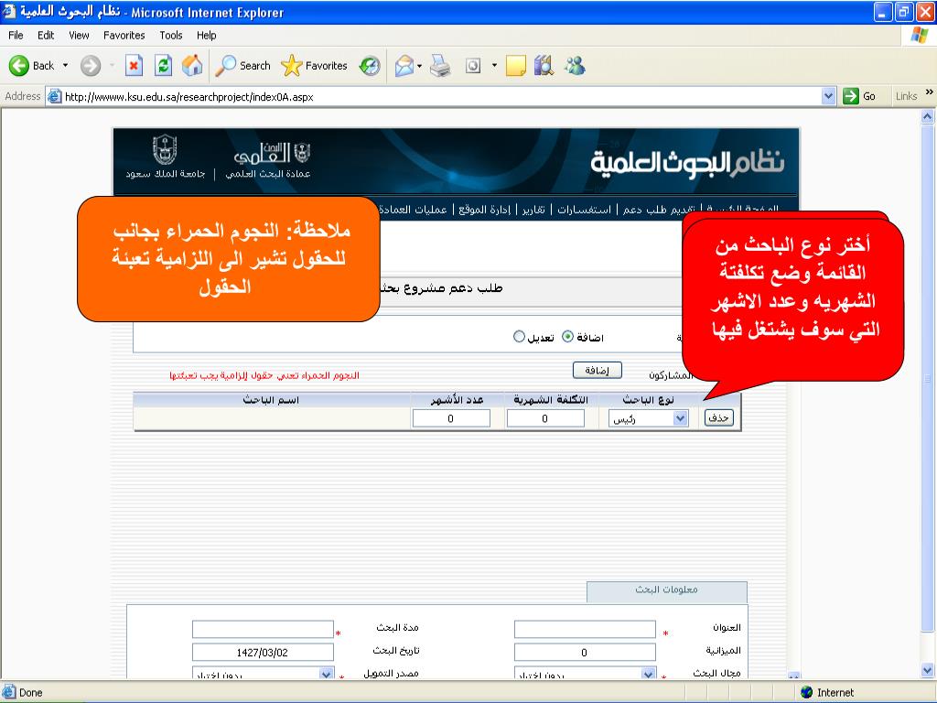The width and height of the screenshot is (937, 703).
Task: Click the Windows flag logo throbber
Action: (x=919, y=36)
